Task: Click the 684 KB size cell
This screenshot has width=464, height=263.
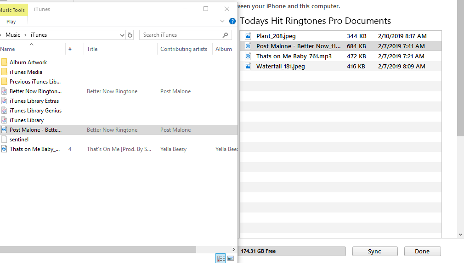Action: 356,46
